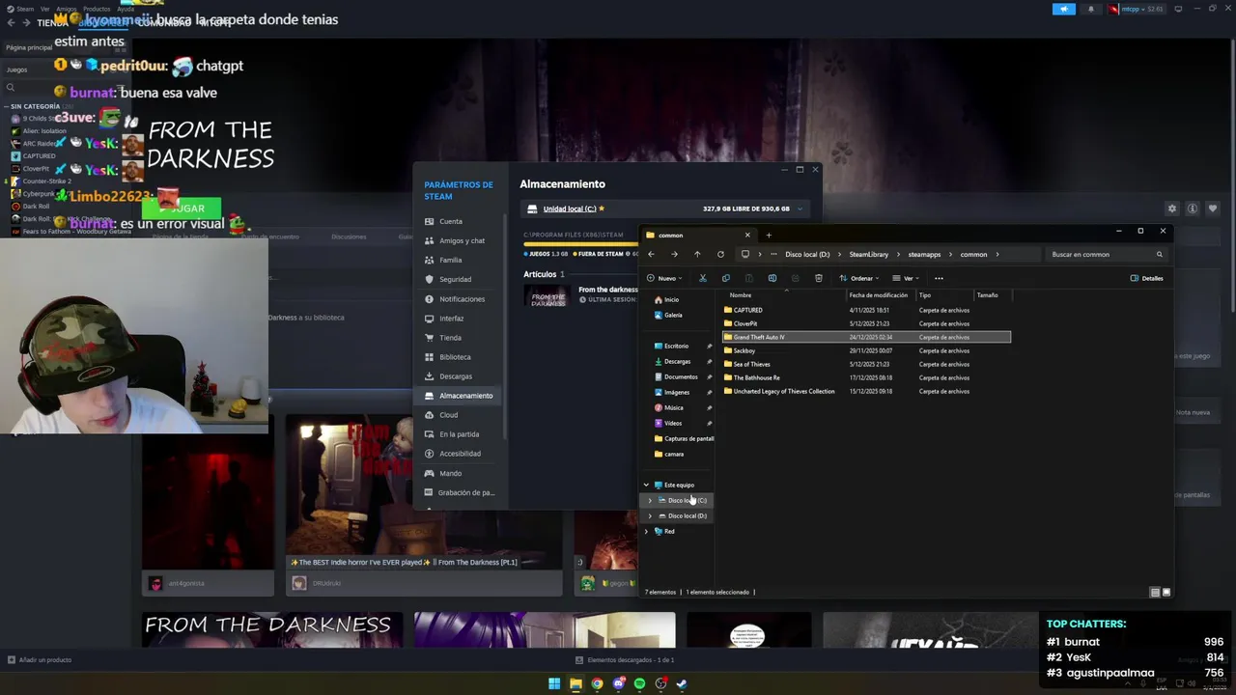Image resolution: width=1236 pixels, height=695 pixels.
Task: Open Spotify from taskbar
Action: pyautogui.click(x=639, y=683)
